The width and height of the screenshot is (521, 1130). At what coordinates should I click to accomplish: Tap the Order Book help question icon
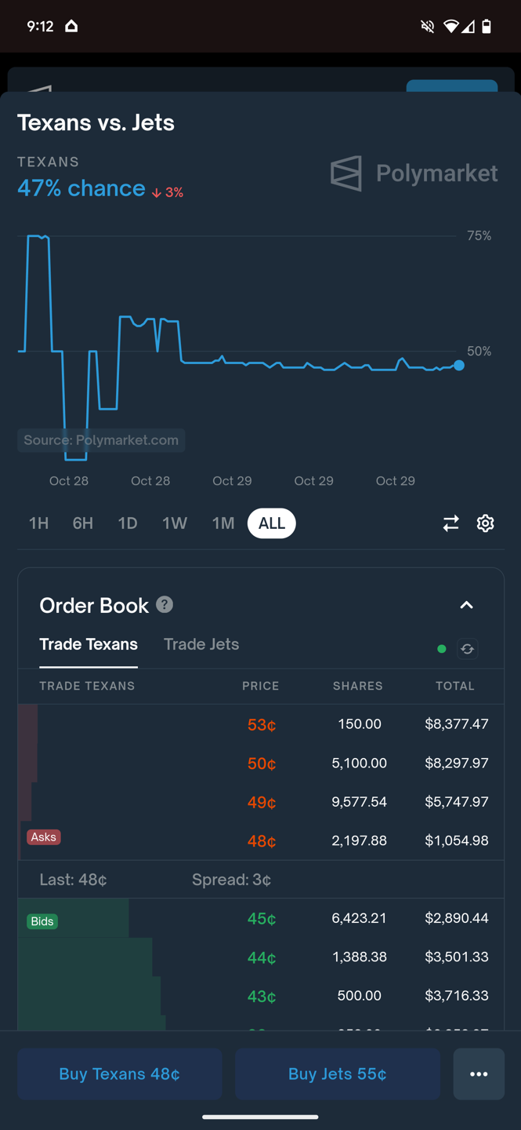[165, 604]
